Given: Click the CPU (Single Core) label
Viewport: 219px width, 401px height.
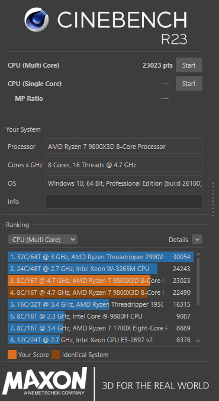Looking at the screenshot, I should click(x=35, y=84).
